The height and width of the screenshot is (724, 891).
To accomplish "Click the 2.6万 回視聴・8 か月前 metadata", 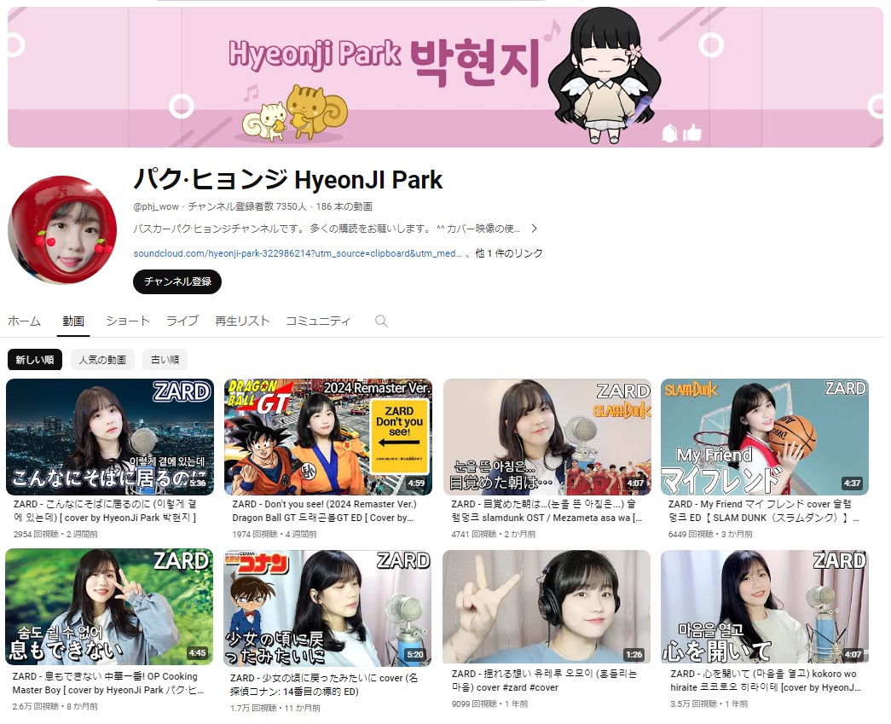I will click(x=55, y=706).
